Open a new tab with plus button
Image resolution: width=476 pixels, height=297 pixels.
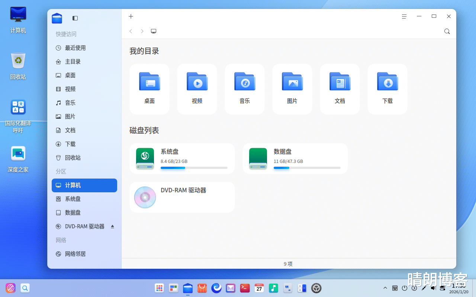pyautogui.click(x=131, y=16)
